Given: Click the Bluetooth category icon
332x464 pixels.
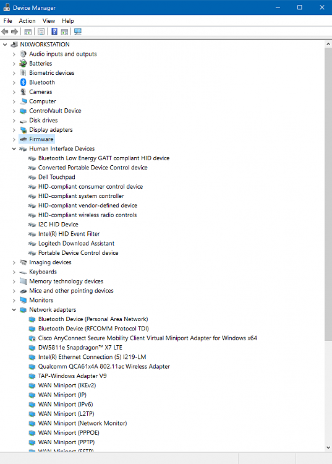Looking at the screenshot, I should pos(23,82).
